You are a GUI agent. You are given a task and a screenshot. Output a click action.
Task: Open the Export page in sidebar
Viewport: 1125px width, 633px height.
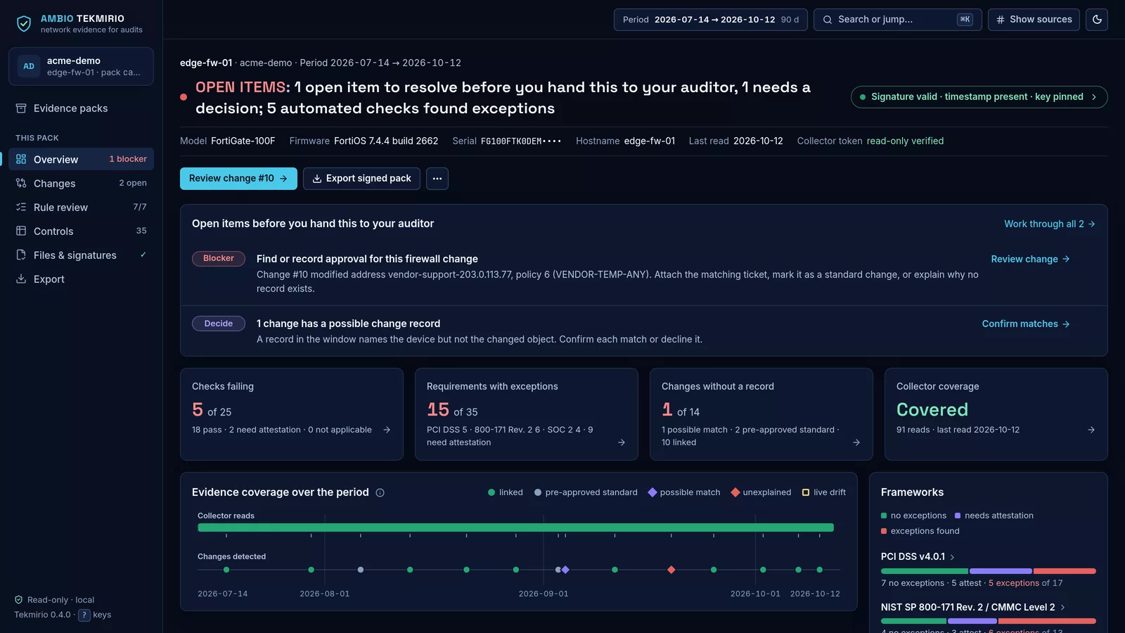[81, 279]
